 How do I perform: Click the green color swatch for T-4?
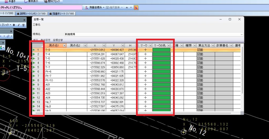[x=161, y=54]
